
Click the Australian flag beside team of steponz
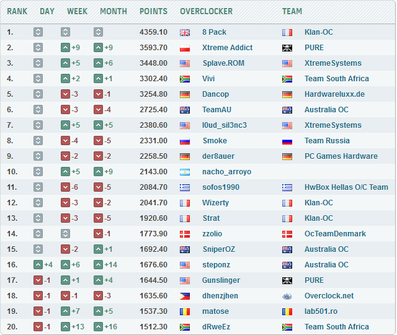(x=287, y=265)
